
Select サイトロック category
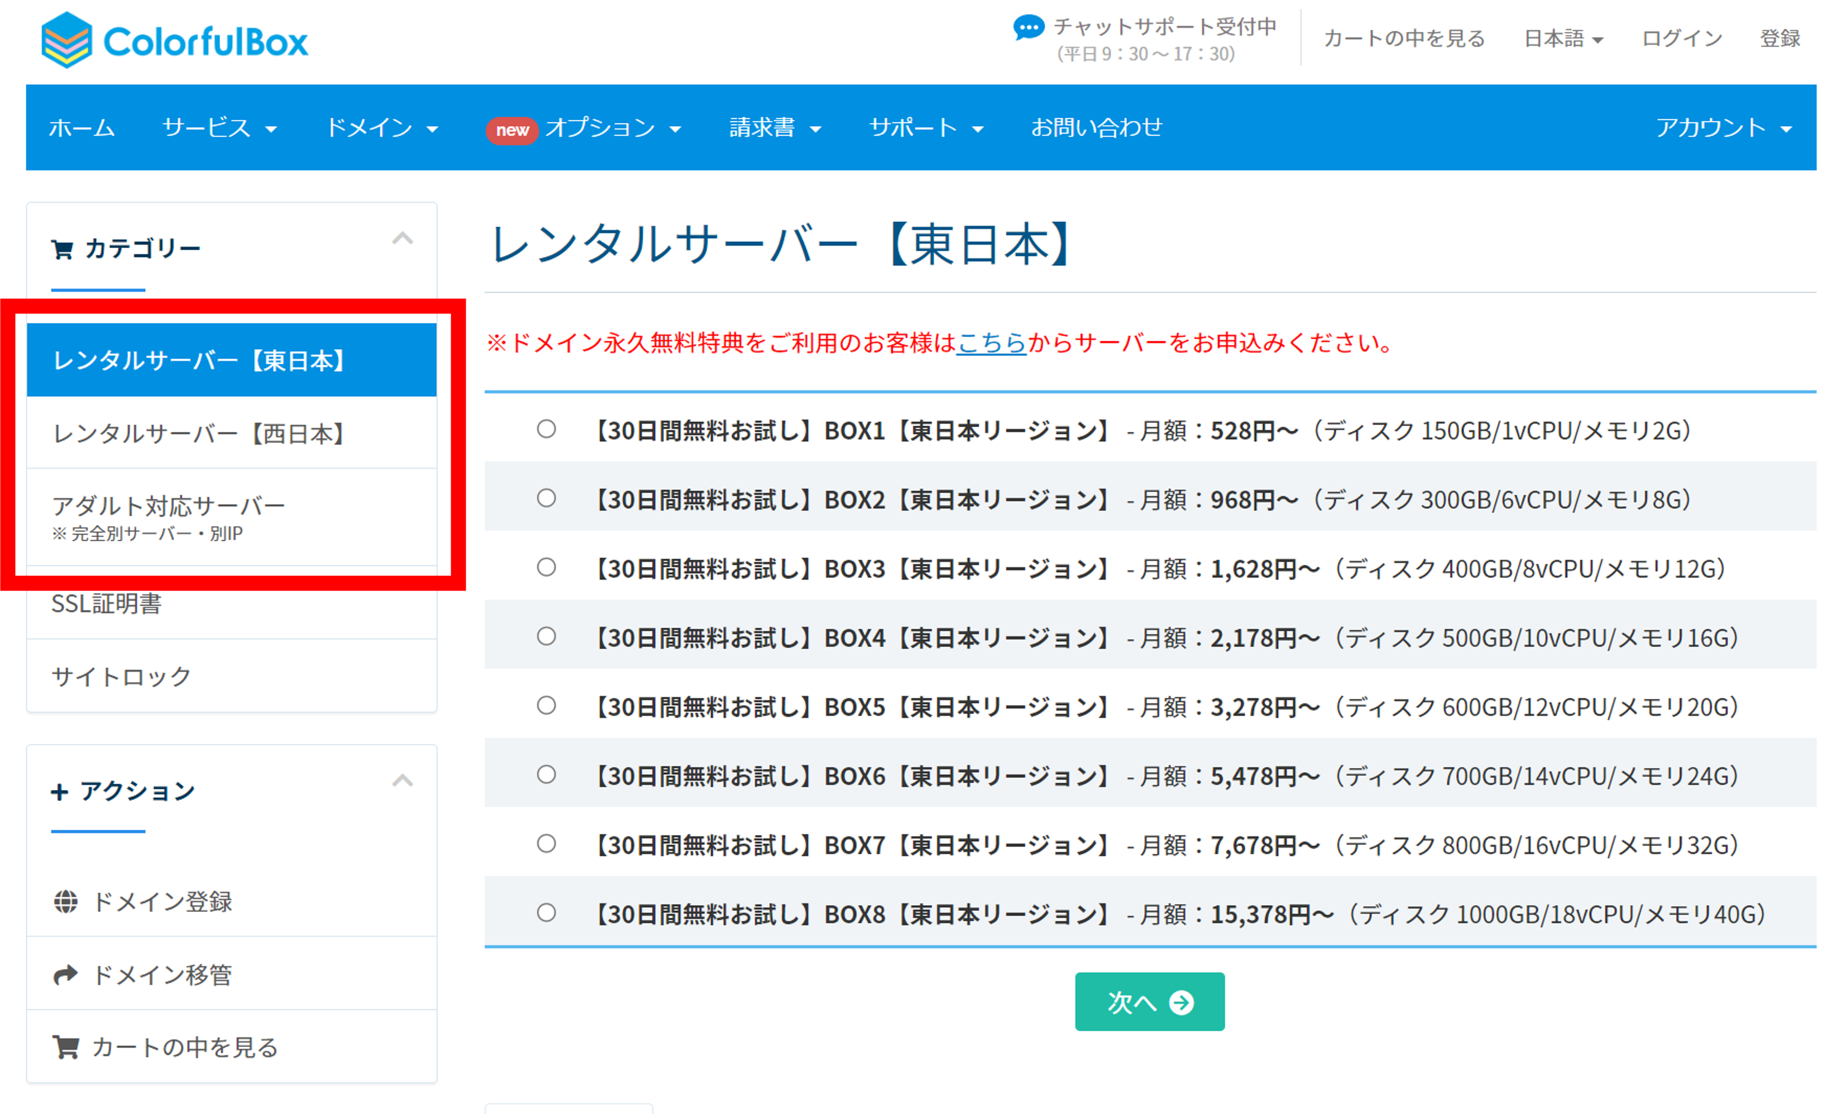(x=232, y=677)
